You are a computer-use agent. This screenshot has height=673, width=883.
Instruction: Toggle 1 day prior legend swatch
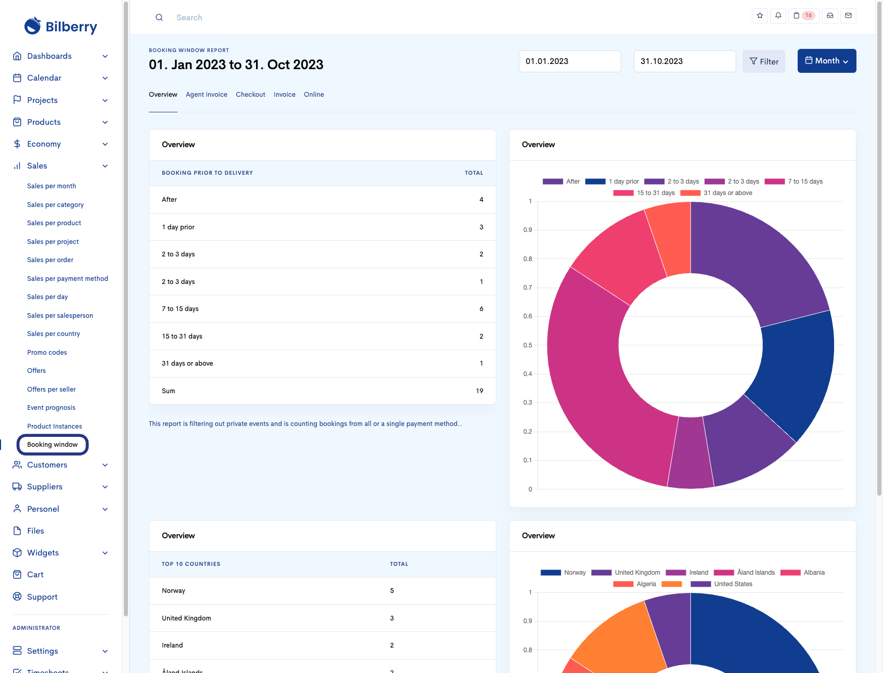point(595,182)
